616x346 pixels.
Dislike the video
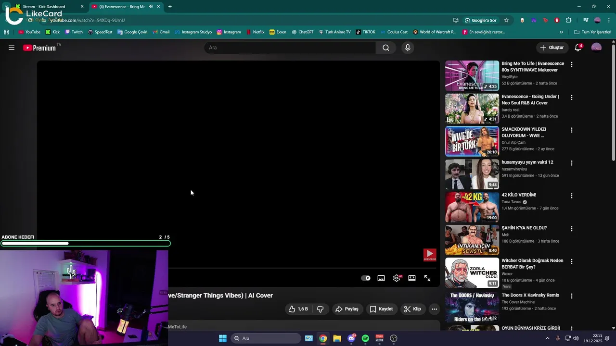(x=320, y=309)
